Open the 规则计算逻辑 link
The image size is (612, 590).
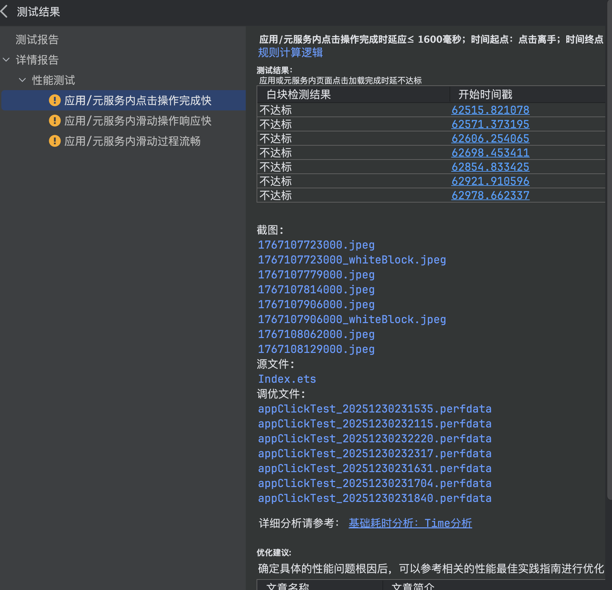pos(290,52)
